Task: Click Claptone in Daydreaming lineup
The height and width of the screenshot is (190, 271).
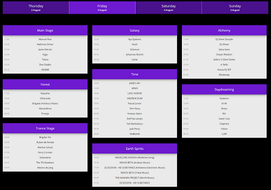Action: click(224, 124)
